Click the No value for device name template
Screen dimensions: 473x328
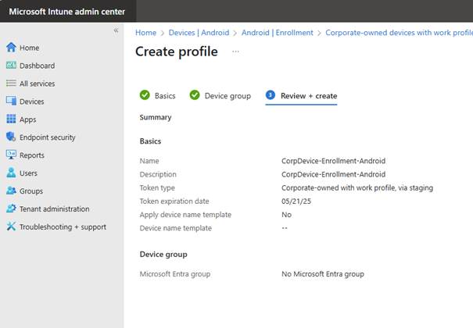point(286,215)
